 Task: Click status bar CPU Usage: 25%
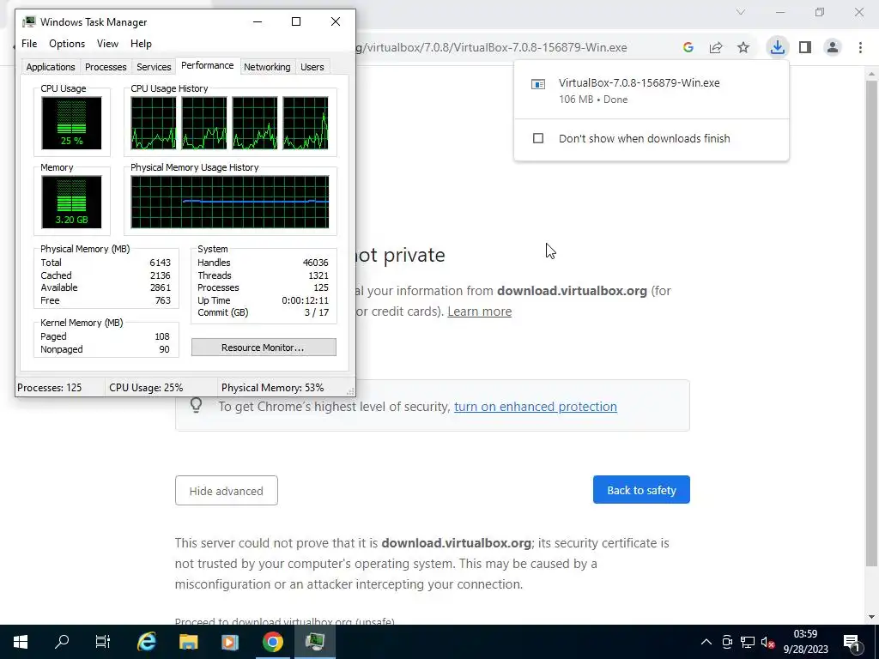point(146,388)
